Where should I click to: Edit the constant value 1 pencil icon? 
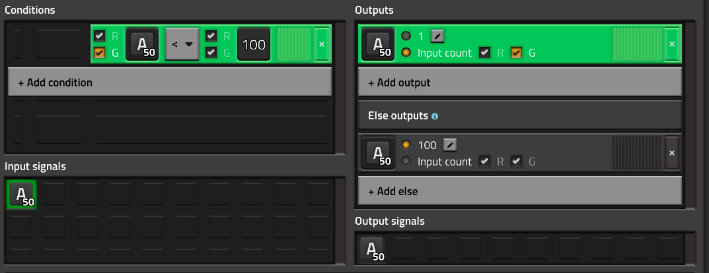[437, 36]
